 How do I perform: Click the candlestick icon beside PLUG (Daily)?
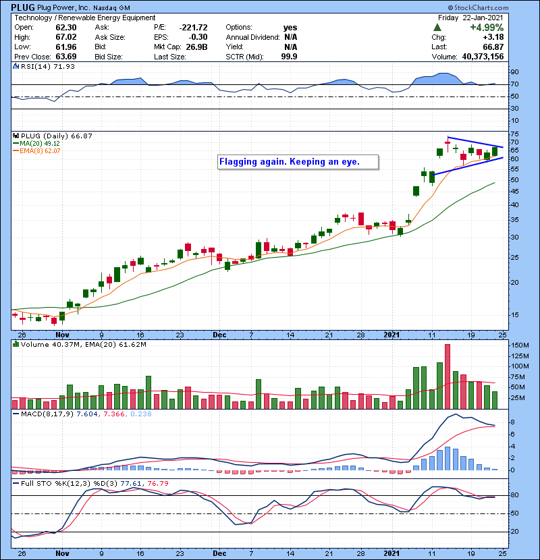[16, 136]
